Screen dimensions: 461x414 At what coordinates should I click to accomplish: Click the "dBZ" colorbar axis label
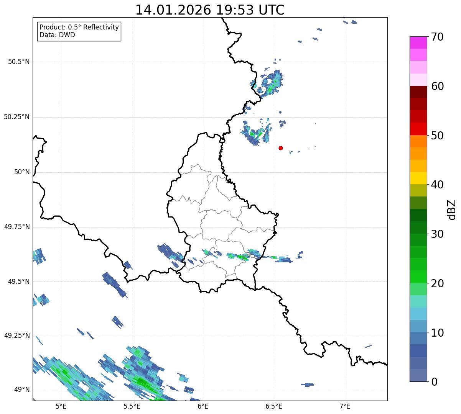click(x=452, y=209)
